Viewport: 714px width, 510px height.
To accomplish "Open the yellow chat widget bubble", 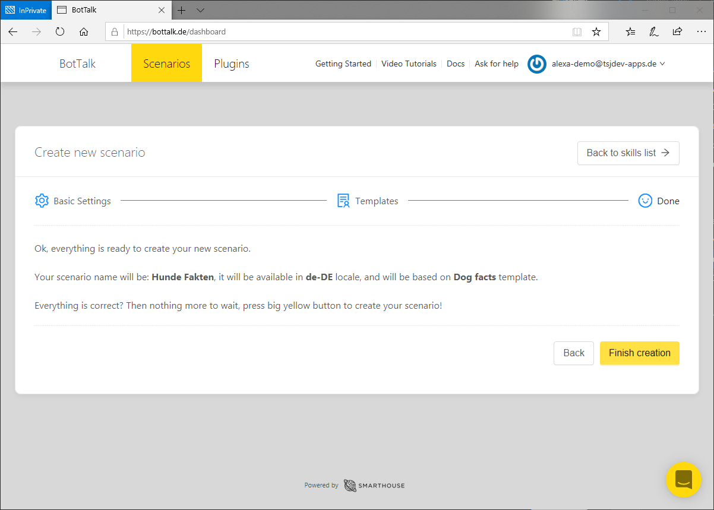I will pyautogui.click(x=684, y=479).
